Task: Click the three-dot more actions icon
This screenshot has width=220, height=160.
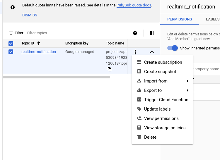Action: [x=135, y=52]
